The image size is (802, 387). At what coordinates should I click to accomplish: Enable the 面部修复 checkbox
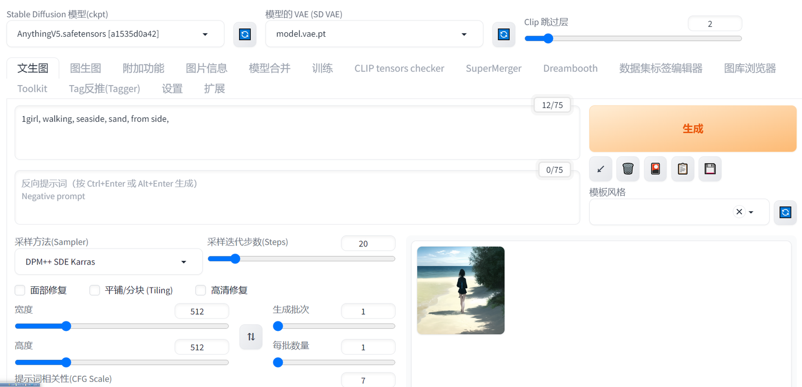(x=19, y=290)
